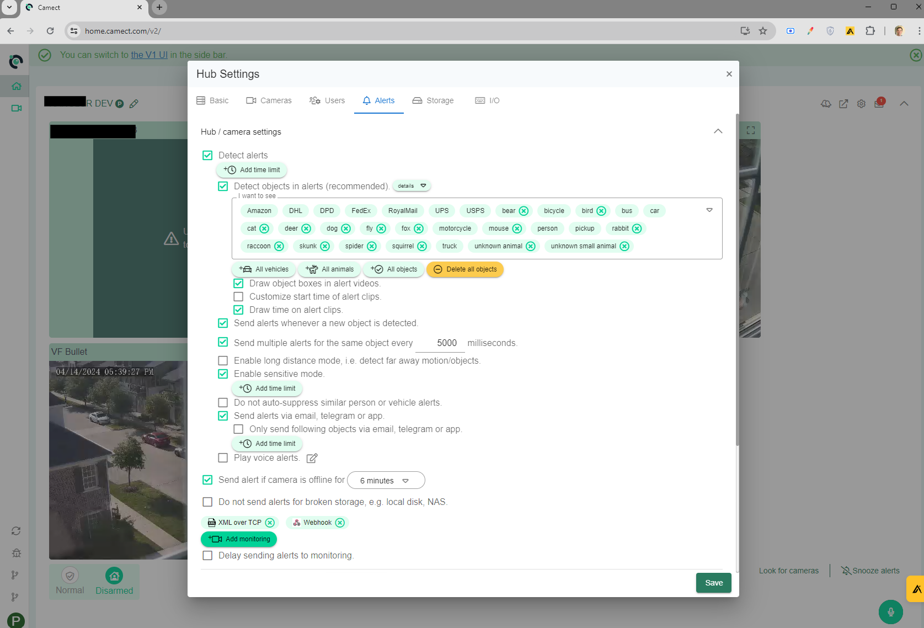Enable Customize start time of alert clips

tap(238, 297)
